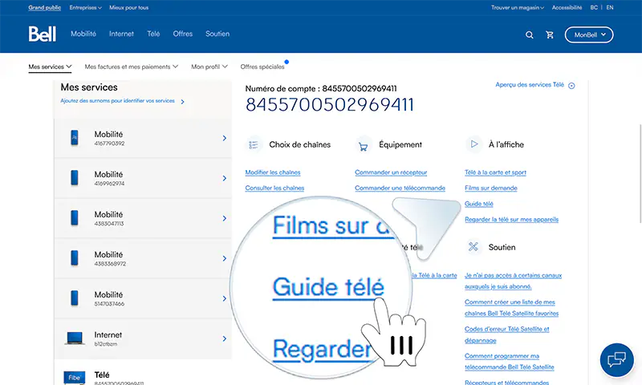The image size is (642, 385).
Task: Expand Mobilité 4167790392 chevron
Action: 225,138
